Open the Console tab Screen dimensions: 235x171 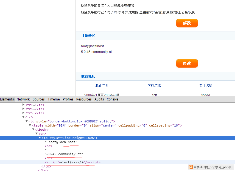pyautogui.click(x=112, y=99)
